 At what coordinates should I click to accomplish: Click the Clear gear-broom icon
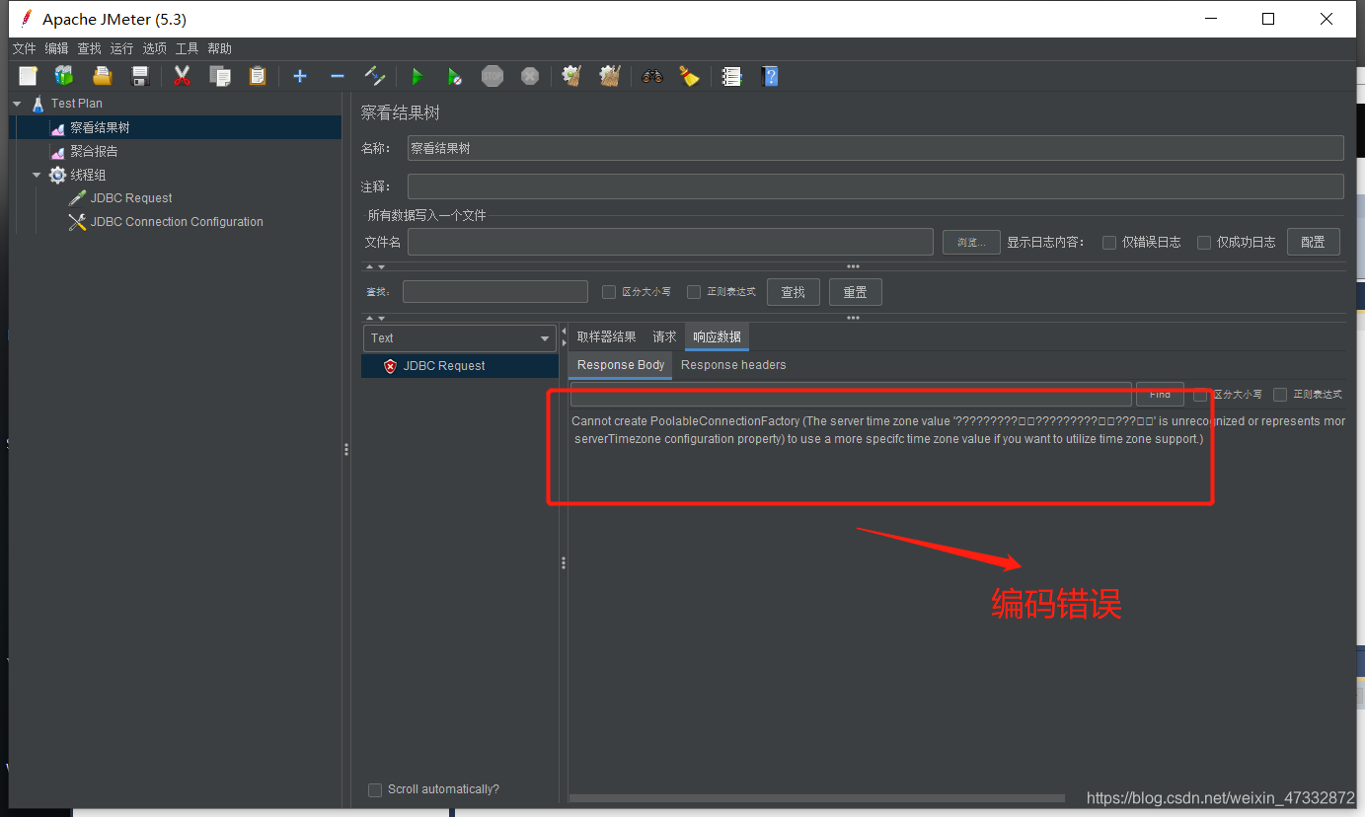click(x=571, y=76)
